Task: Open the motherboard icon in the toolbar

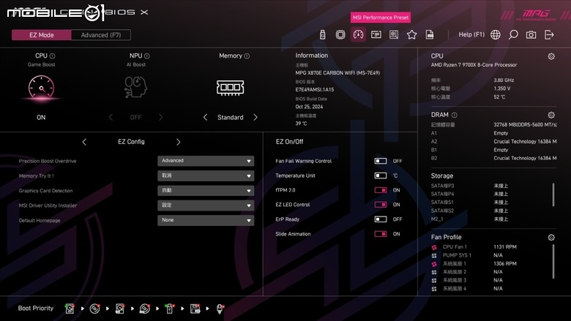Action: coord(394,34)
